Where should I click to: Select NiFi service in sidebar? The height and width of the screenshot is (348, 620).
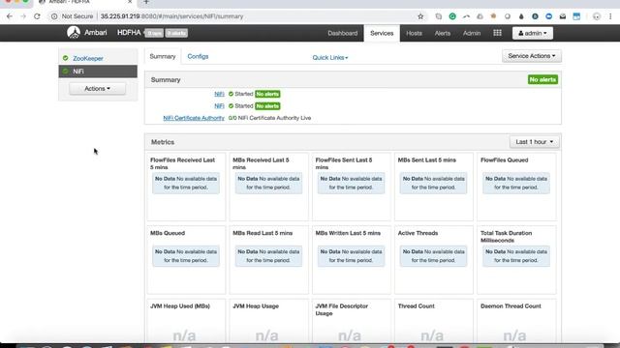(98, 72)
